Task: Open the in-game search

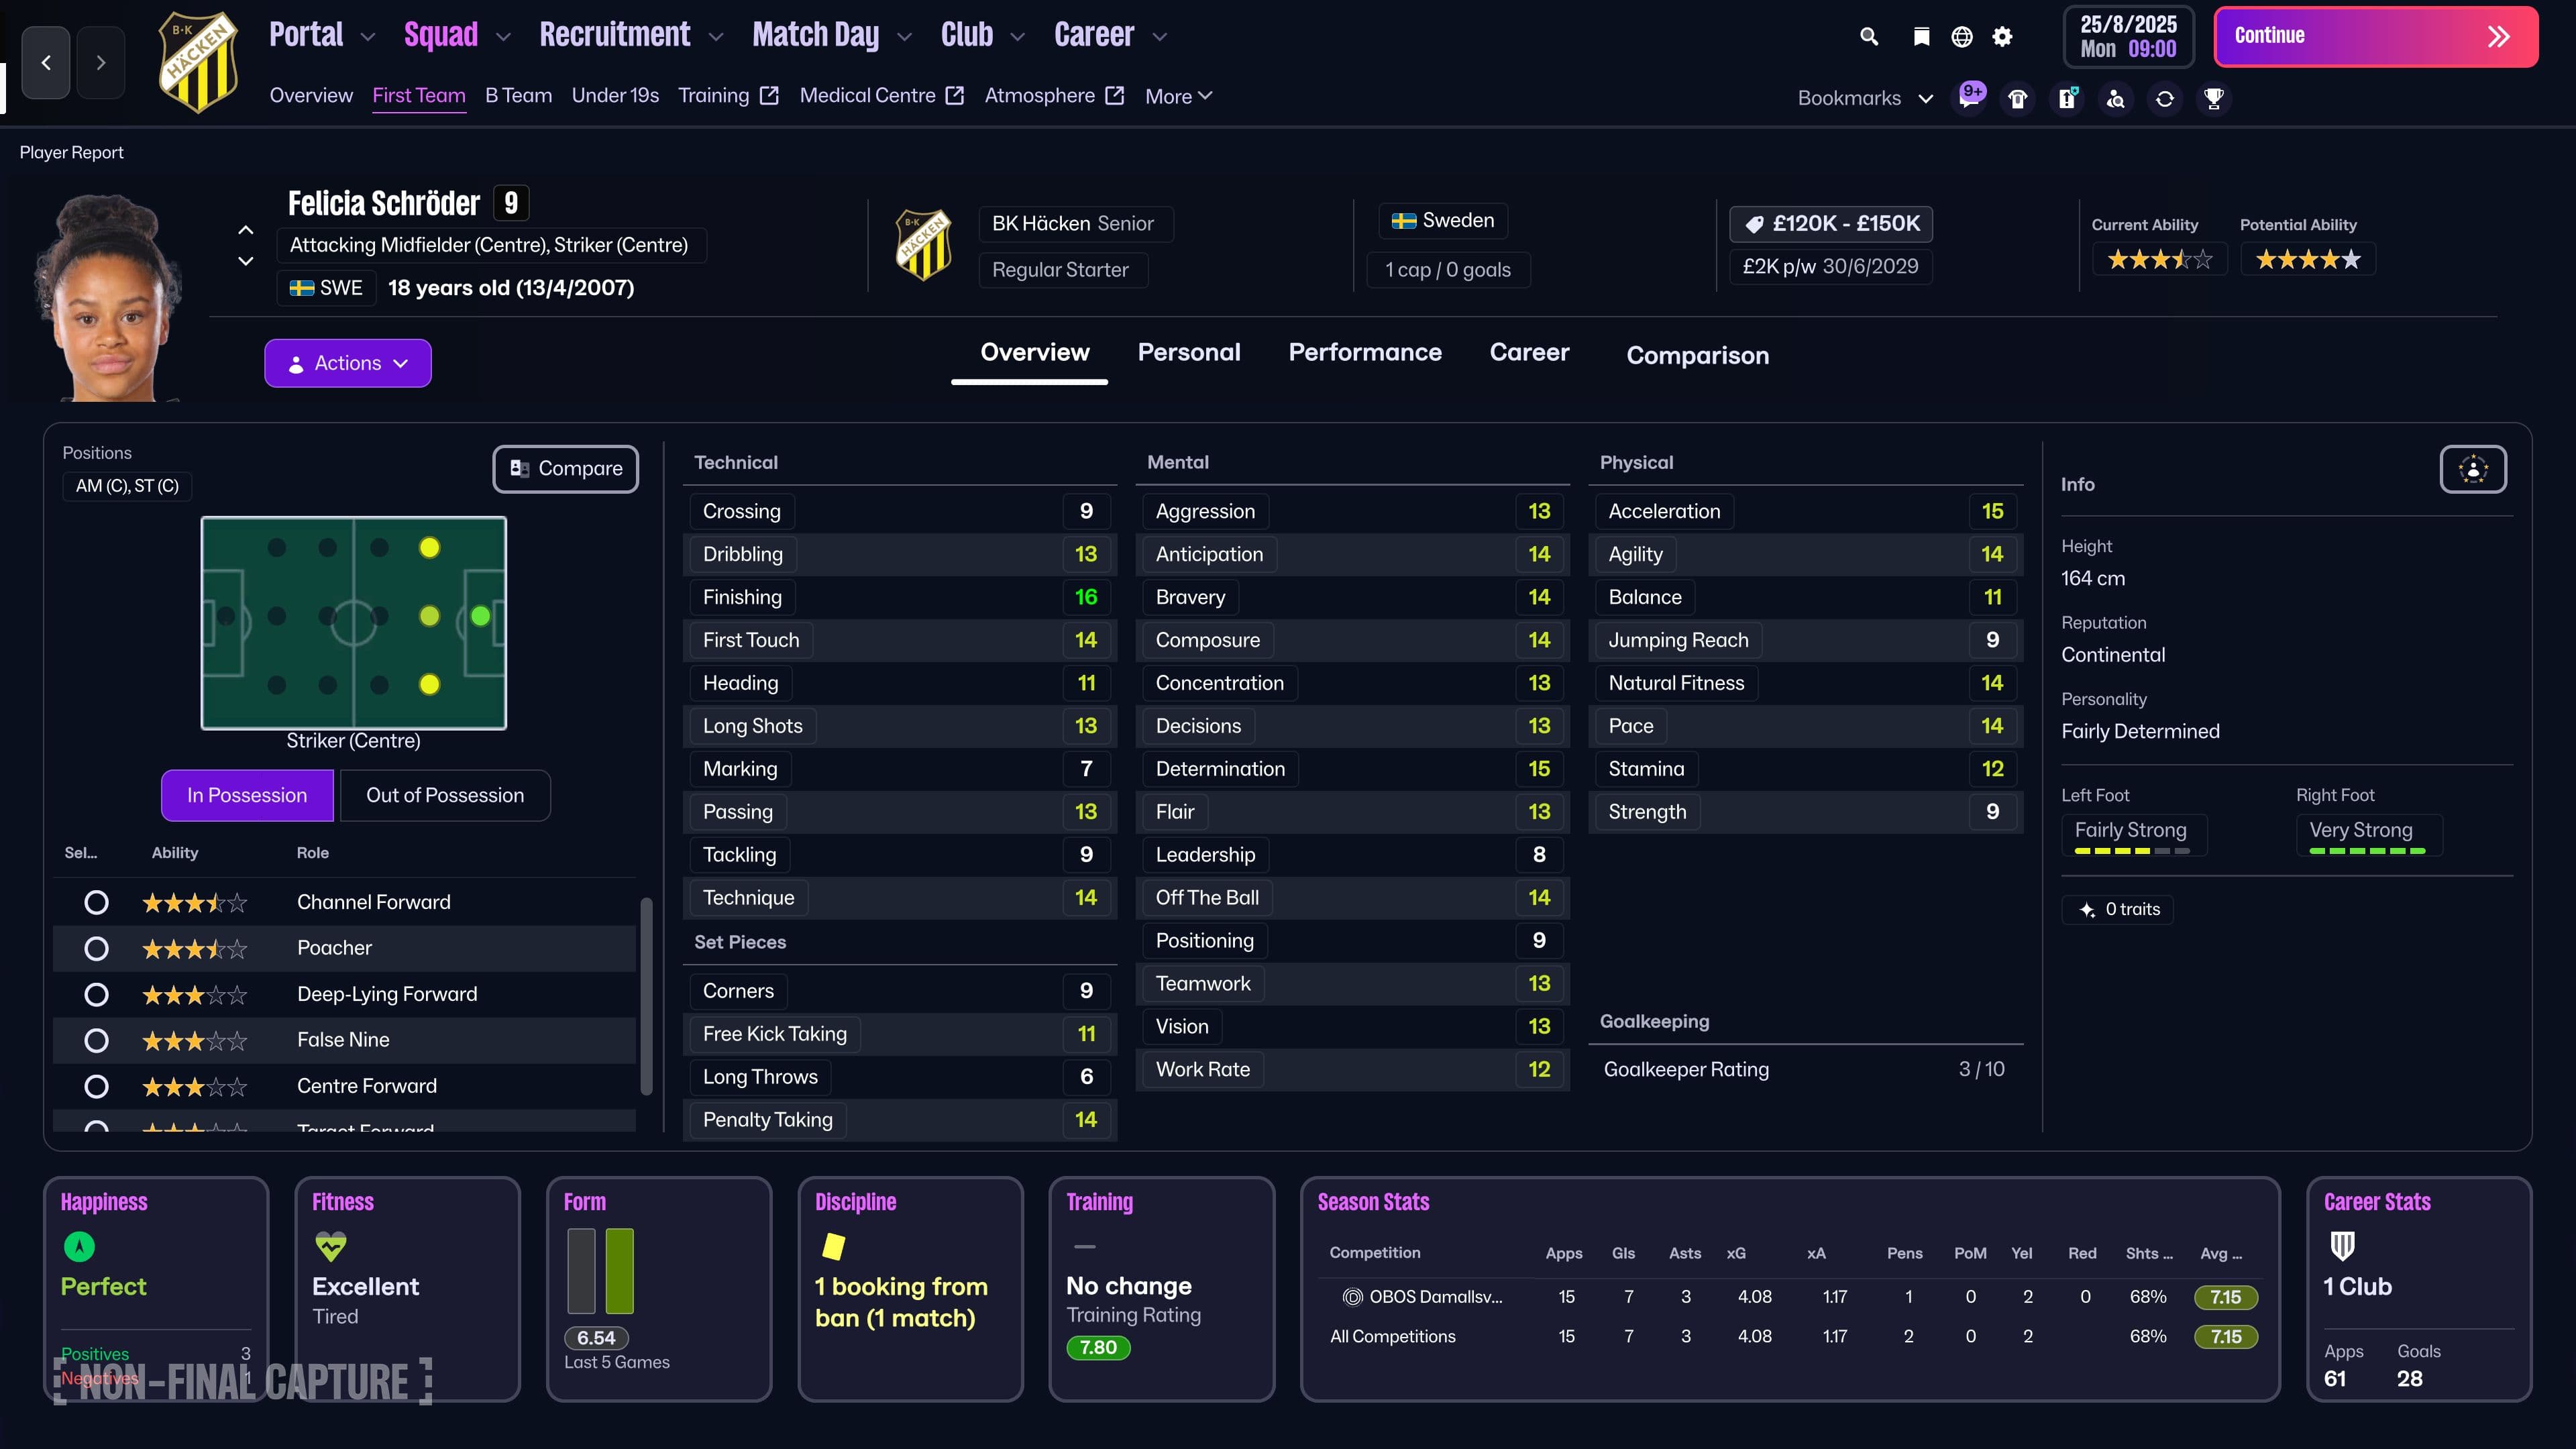Action: (1869, 36)
